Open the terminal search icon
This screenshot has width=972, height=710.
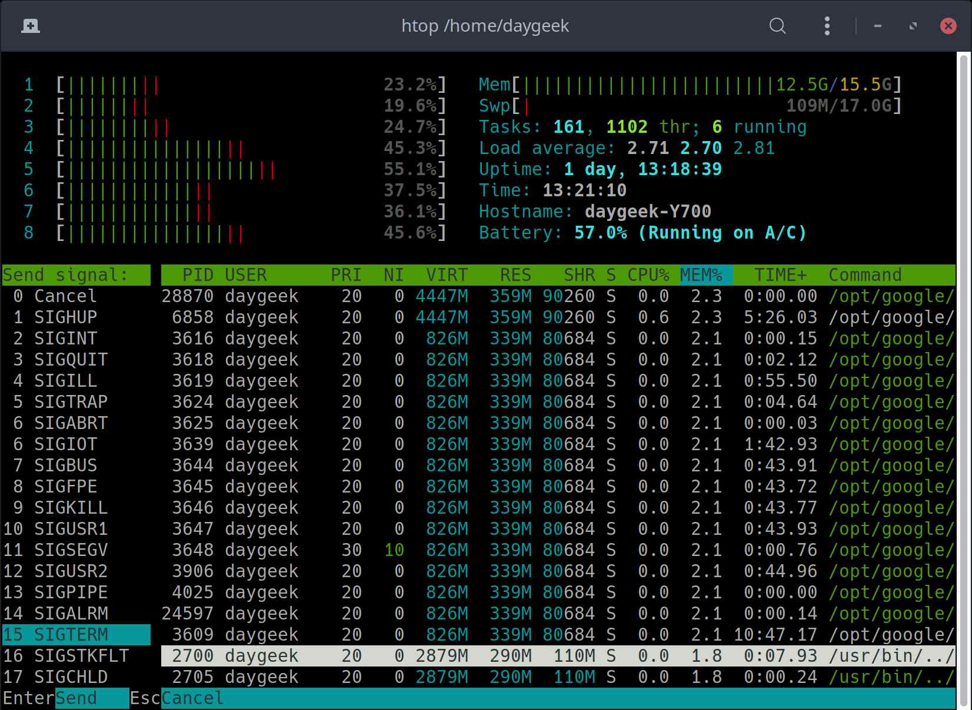[x=777, y=26]
